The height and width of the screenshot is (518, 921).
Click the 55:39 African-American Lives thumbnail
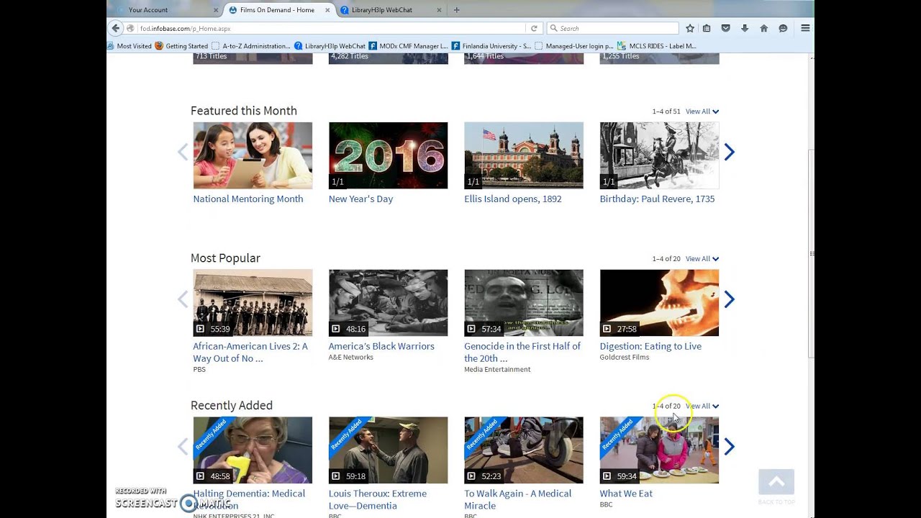pyautogui.click(x=253, y=303)
